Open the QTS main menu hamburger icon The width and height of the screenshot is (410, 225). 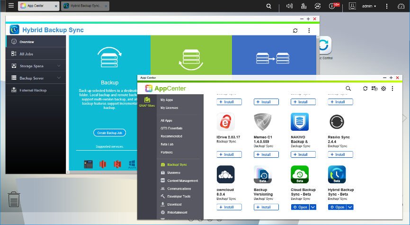pos(11,5)
